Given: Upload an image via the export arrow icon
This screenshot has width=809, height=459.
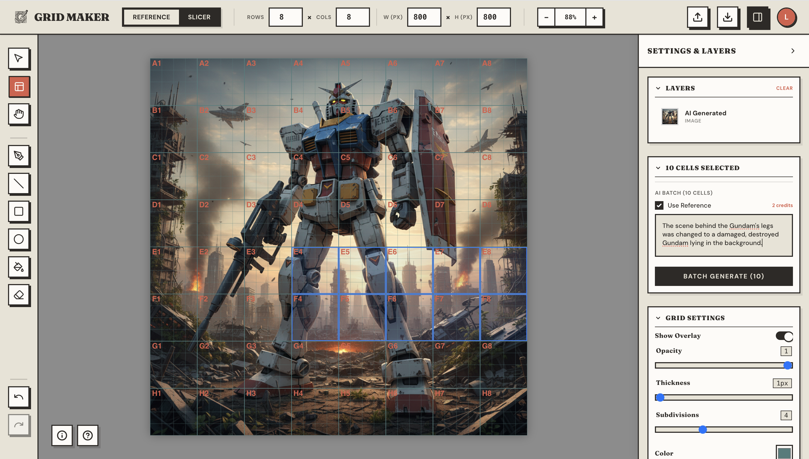Looking at the screenshot, I should 697,17.
